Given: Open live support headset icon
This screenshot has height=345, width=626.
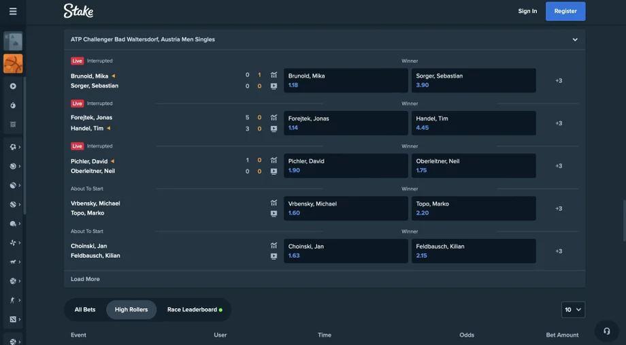Looking at the screenshot, I should (606, 331).
